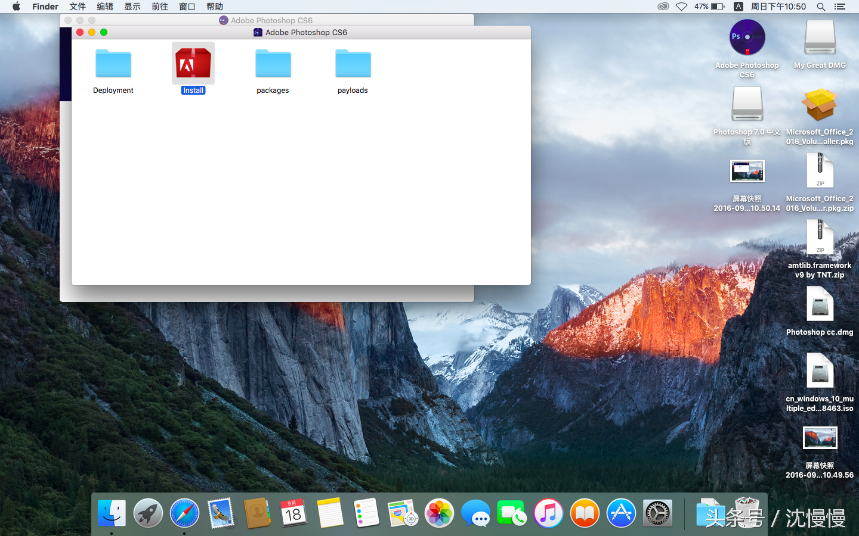Viewport: 859px width, 536px height.
Task: Click the Install file name label
Action: click(193, 91)
